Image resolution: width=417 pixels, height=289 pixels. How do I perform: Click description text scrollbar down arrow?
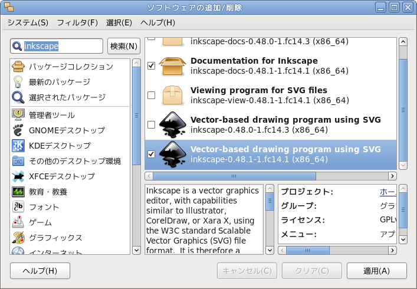270,250
